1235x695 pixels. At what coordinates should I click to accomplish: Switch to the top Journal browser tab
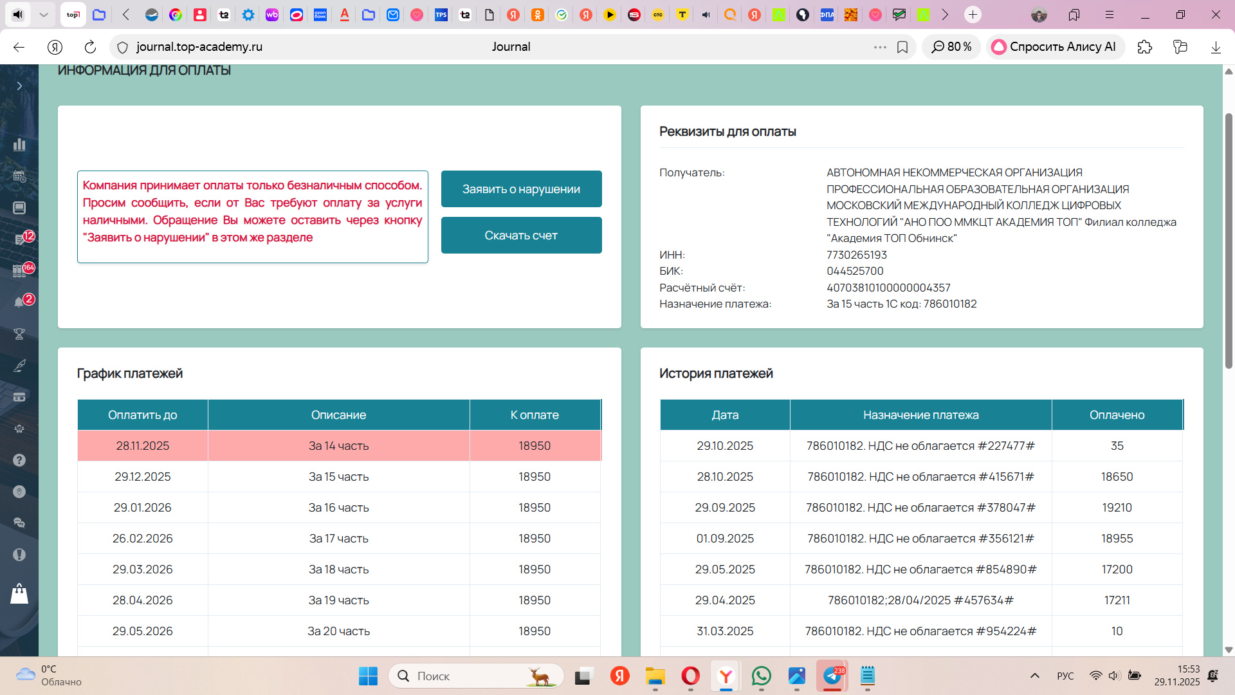point(73,14)
